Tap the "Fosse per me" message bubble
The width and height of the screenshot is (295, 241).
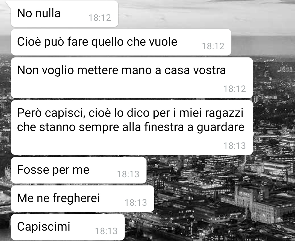coord(79,170)
